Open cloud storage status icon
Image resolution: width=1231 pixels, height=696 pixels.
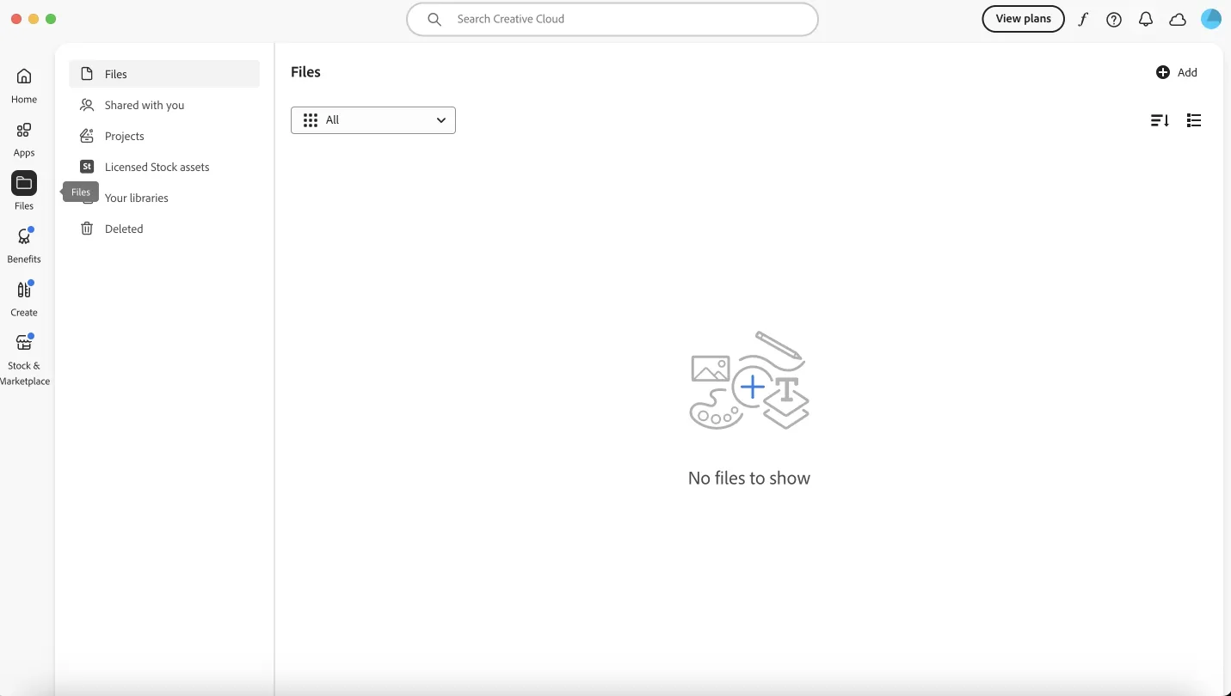tap(1178, 19)
